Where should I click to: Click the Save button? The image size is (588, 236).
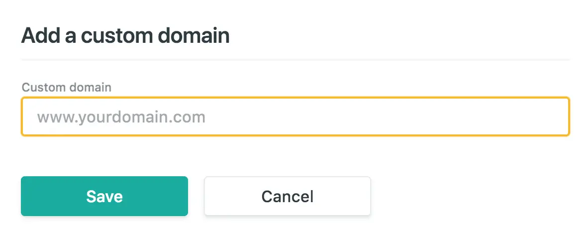coord(104,196)
